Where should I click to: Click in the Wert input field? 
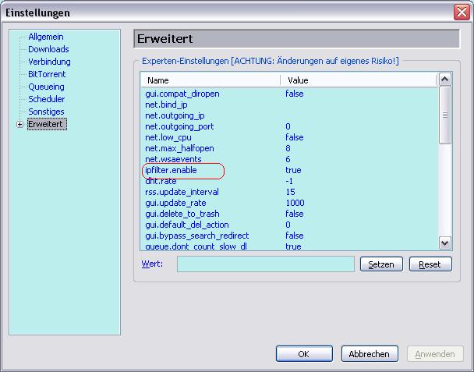(265, 264)
